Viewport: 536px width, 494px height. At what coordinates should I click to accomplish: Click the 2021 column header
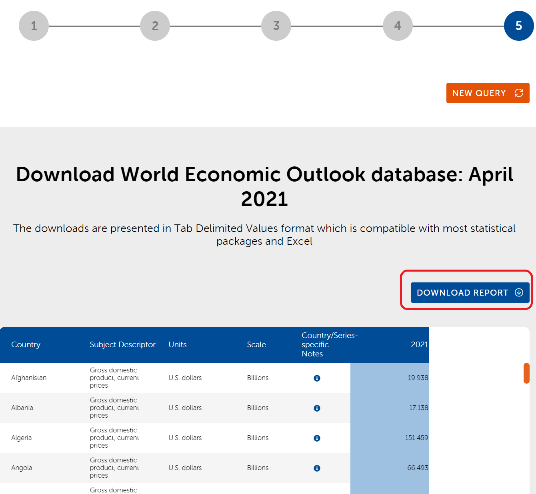419,344
